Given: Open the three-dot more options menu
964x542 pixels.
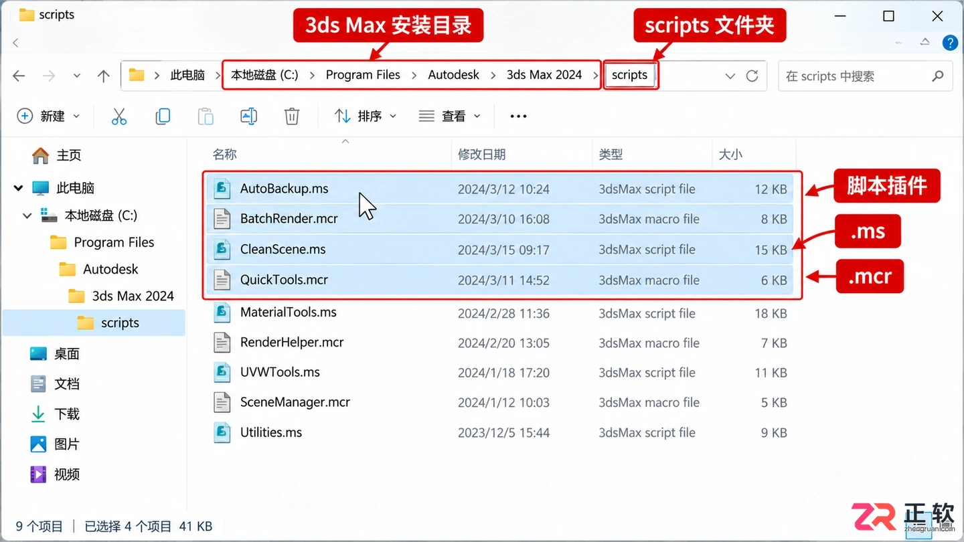Looking at the screenshot, I should point(519,116).
